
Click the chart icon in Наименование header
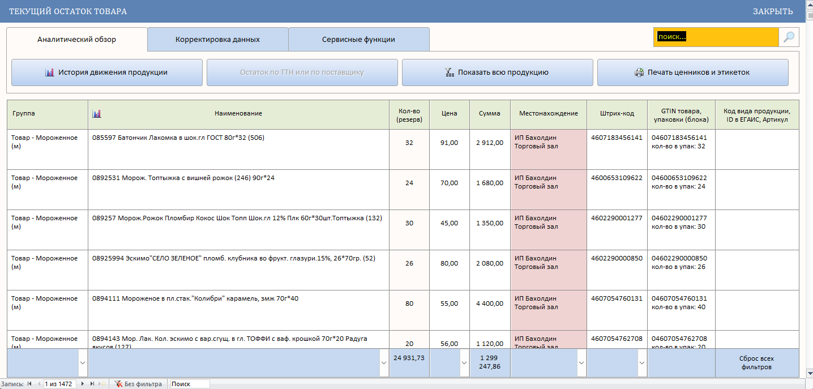(97, 113)
